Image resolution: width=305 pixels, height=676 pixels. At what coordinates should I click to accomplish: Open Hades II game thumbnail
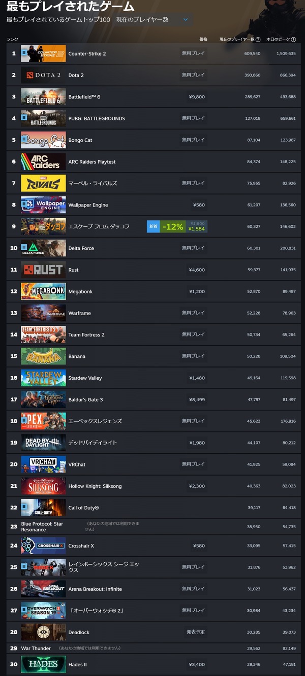point(43,664)
